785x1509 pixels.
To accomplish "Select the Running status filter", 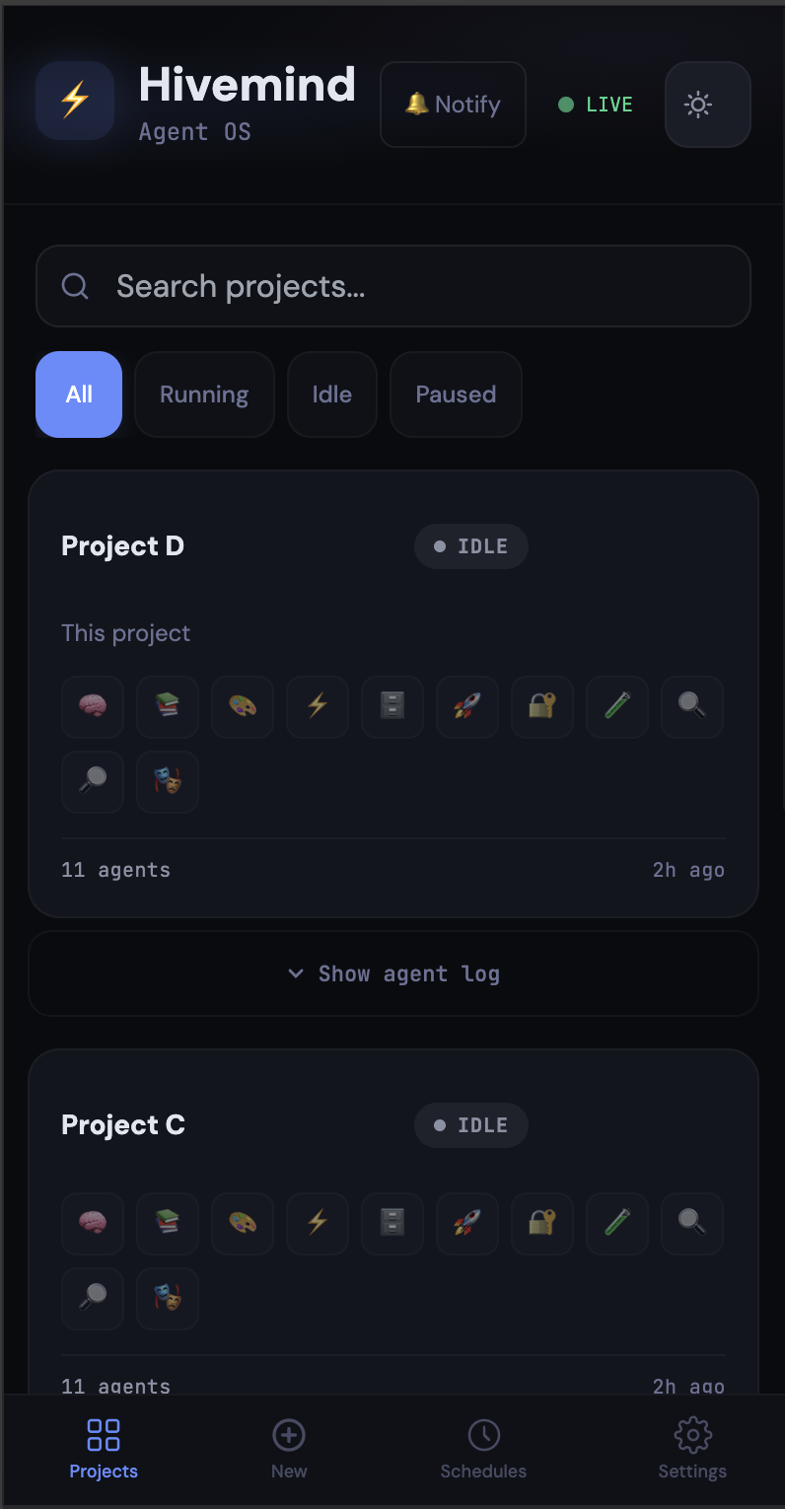I will tap(204, 395).
